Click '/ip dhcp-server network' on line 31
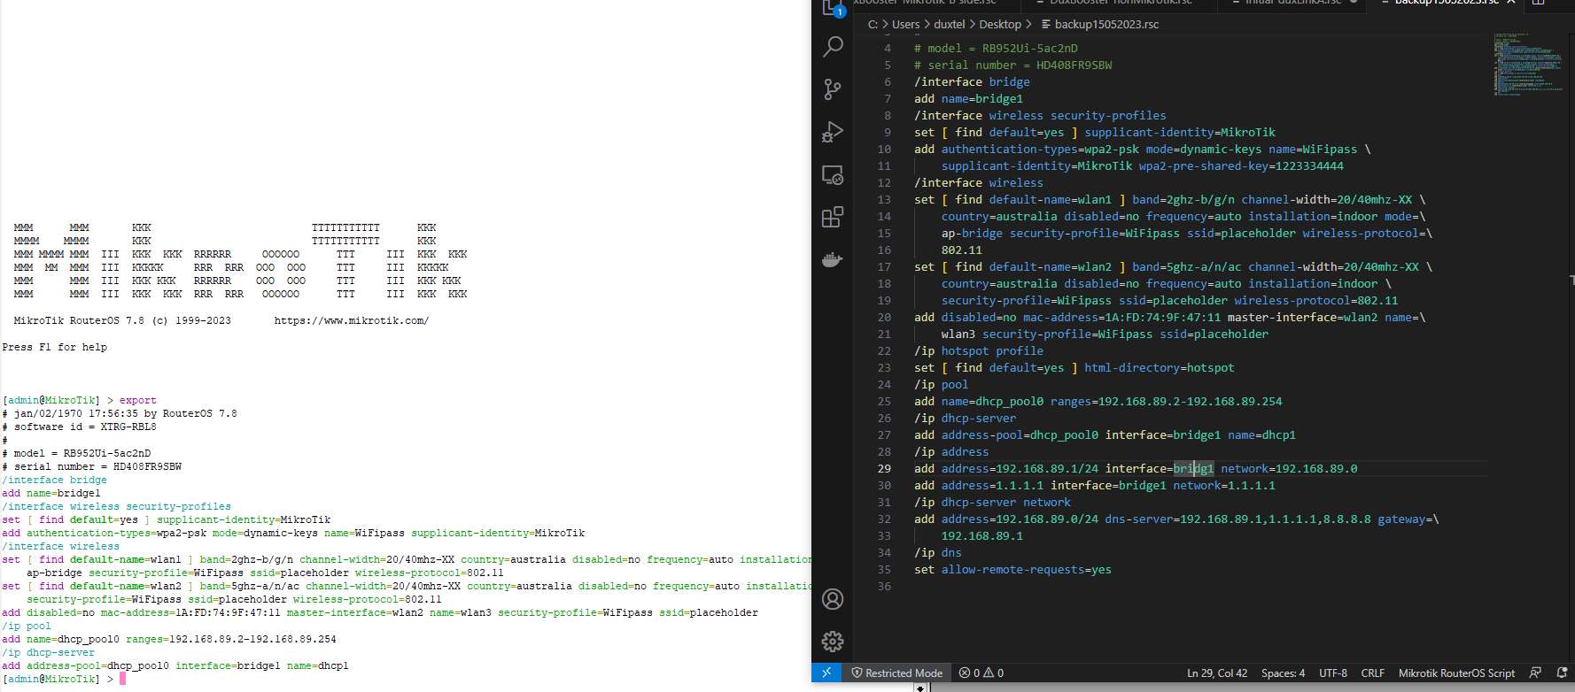The image size is (1575, 692). (992, 502)
